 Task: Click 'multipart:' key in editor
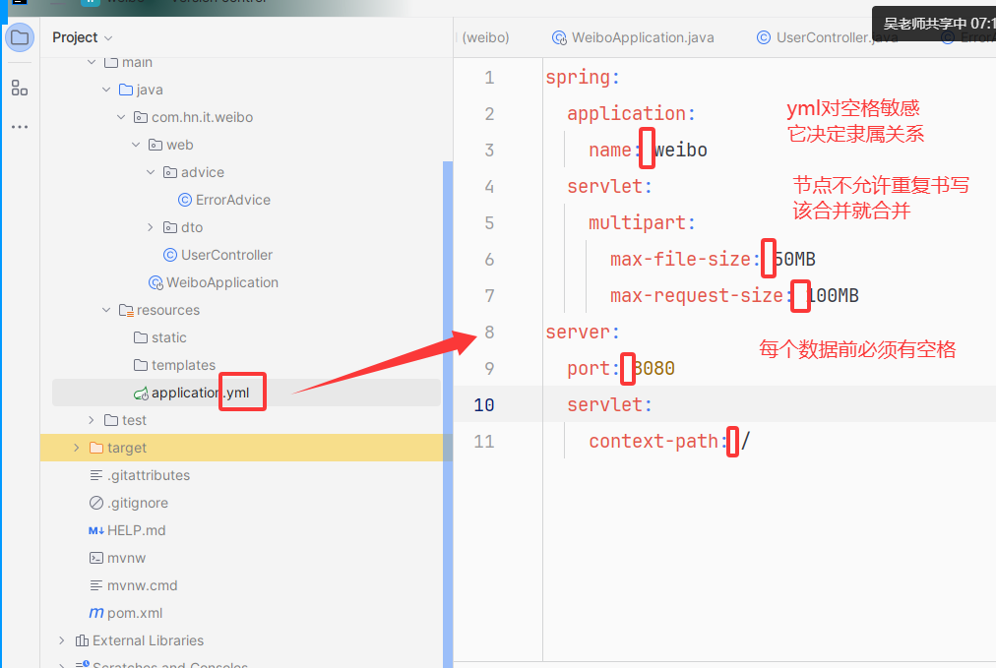coord(643,223)
